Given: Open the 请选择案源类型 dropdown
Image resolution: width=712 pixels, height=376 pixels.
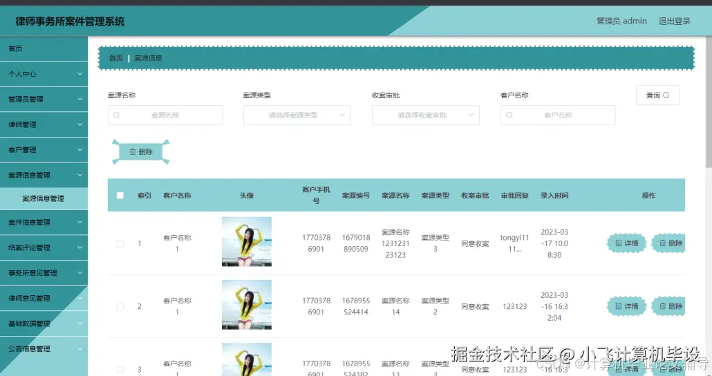Looking at the screenshot, I should pyautogui.click(x=297, y=115).
